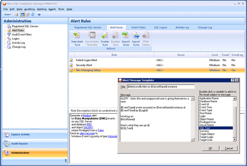The height and width of the screenshot is (166, 247).
Task: Click the Title input field
Action: (x=161, y=87)
